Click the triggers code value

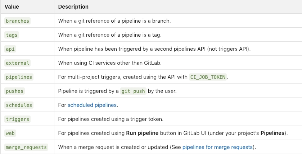(x=17, y=119)
